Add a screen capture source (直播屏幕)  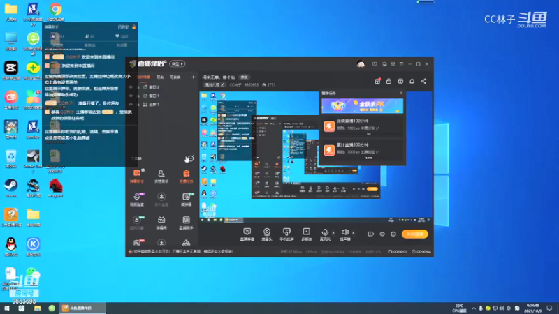pos(247,234)
